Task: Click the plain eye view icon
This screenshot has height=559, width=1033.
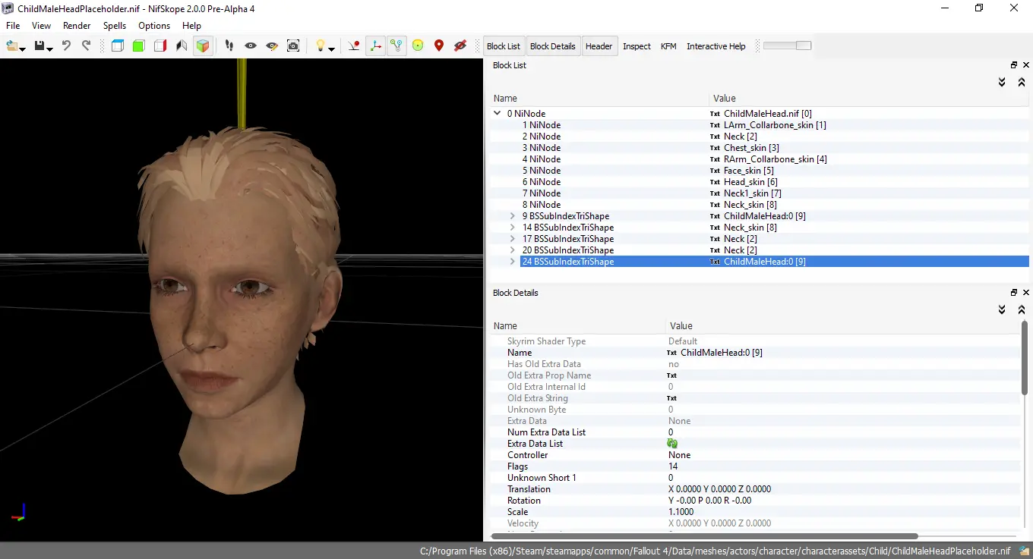Action: point(250,46)
